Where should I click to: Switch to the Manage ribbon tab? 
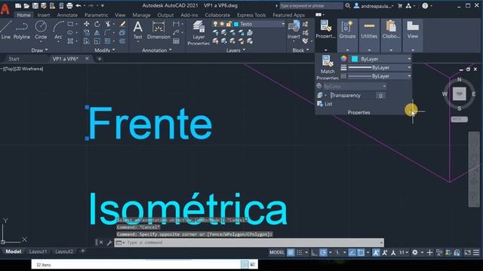point(141,15)
